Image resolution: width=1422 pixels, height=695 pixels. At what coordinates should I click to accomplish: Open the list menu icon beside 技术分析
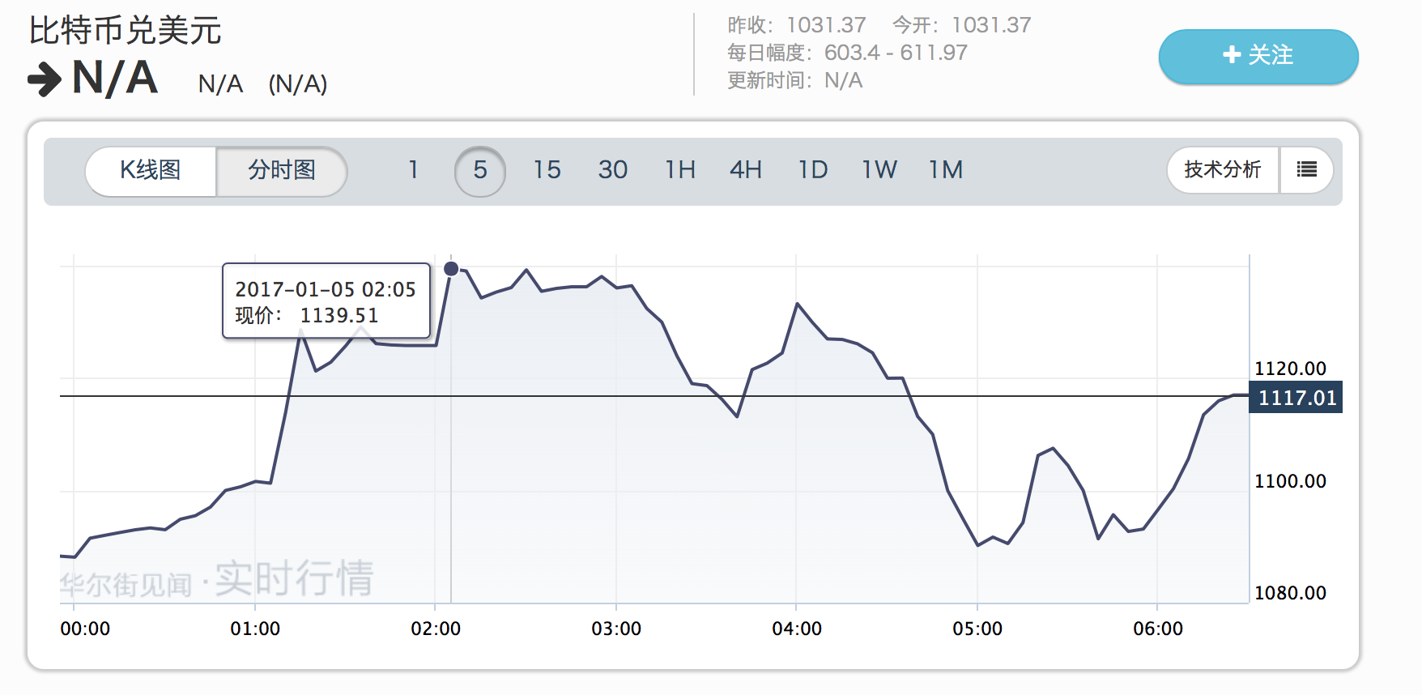1306,170
